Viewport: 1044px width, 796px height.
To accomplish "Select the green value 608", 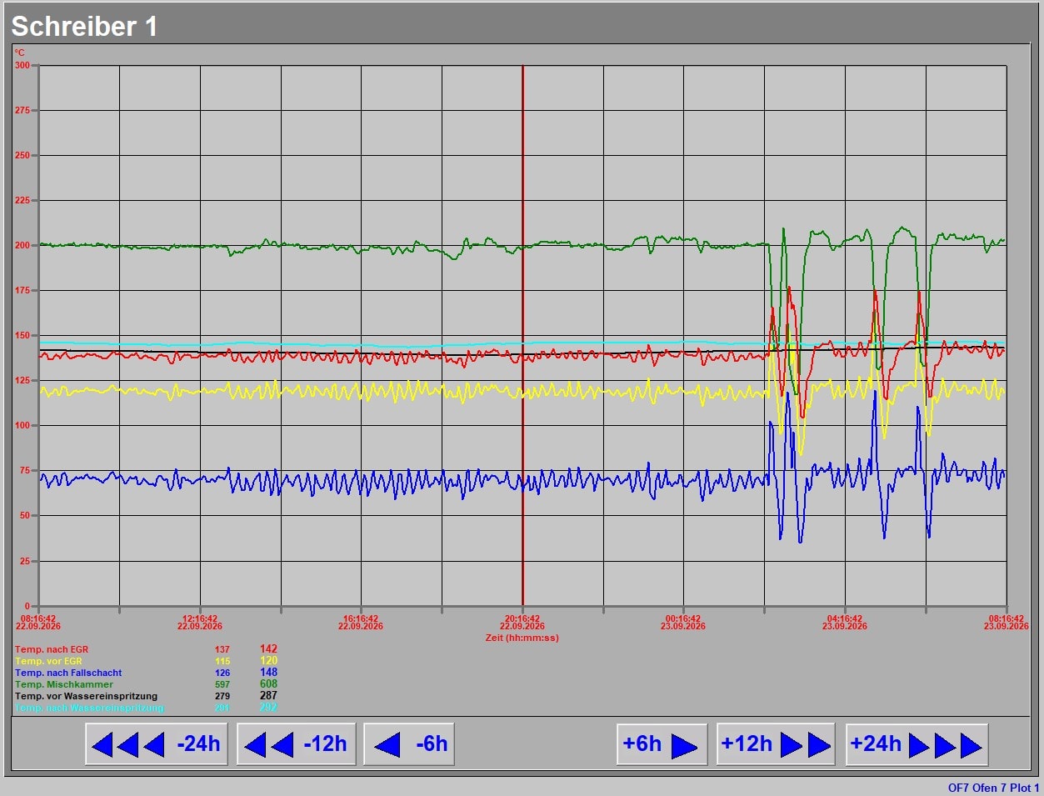I will (x=268, y=683).
